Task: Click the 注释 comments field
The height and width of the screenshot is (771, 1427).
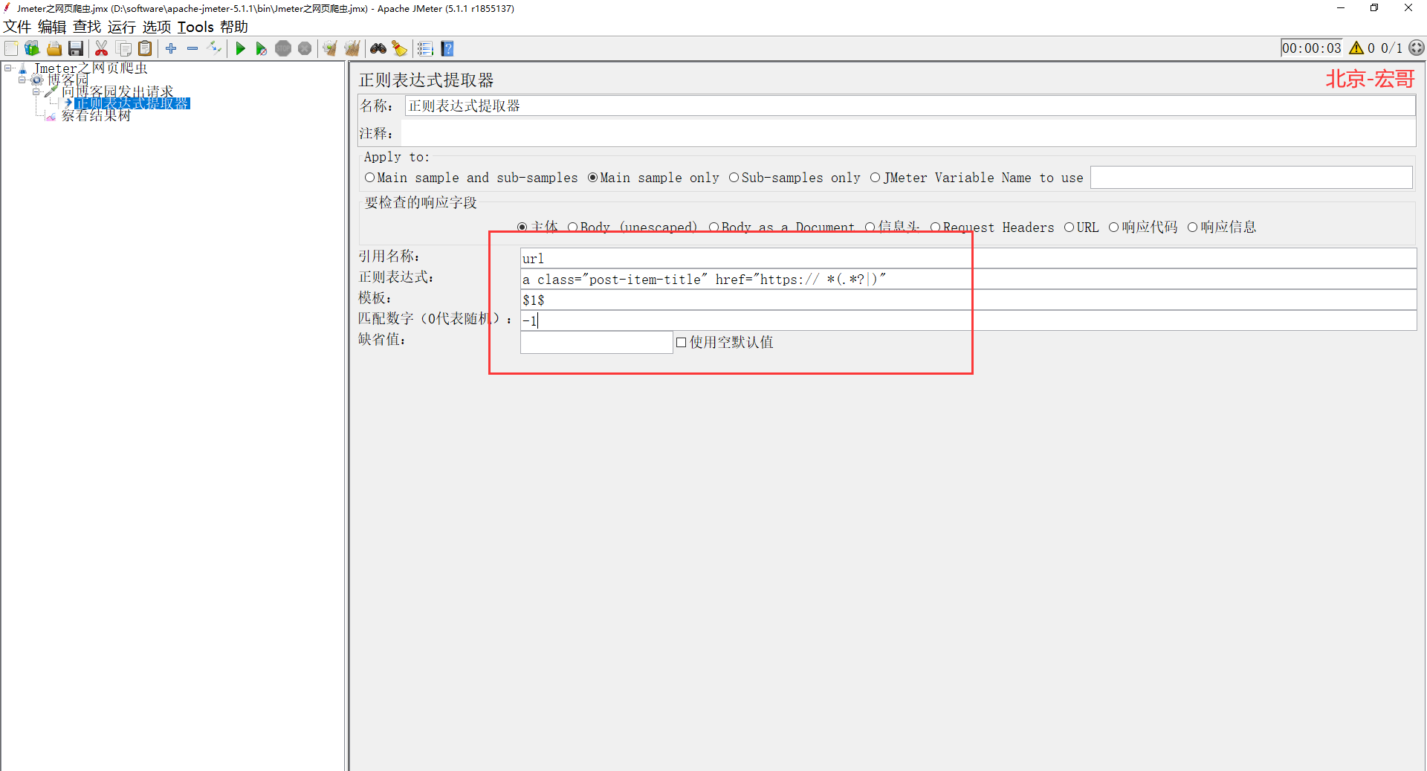Action: (x=907, y=134)
